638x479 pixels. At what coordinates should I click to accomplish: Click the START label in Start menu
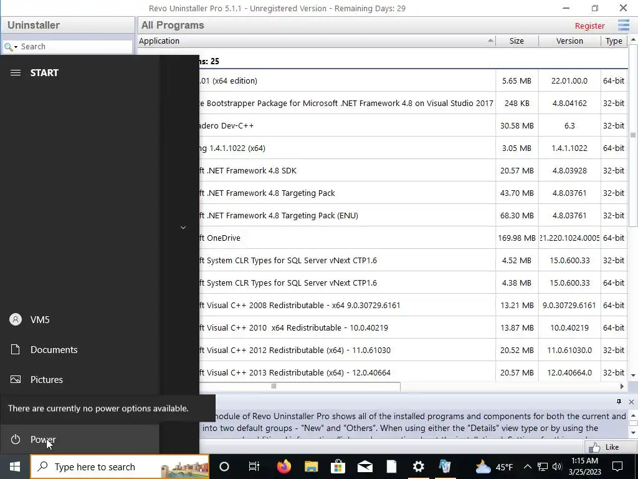coord(44,72)
